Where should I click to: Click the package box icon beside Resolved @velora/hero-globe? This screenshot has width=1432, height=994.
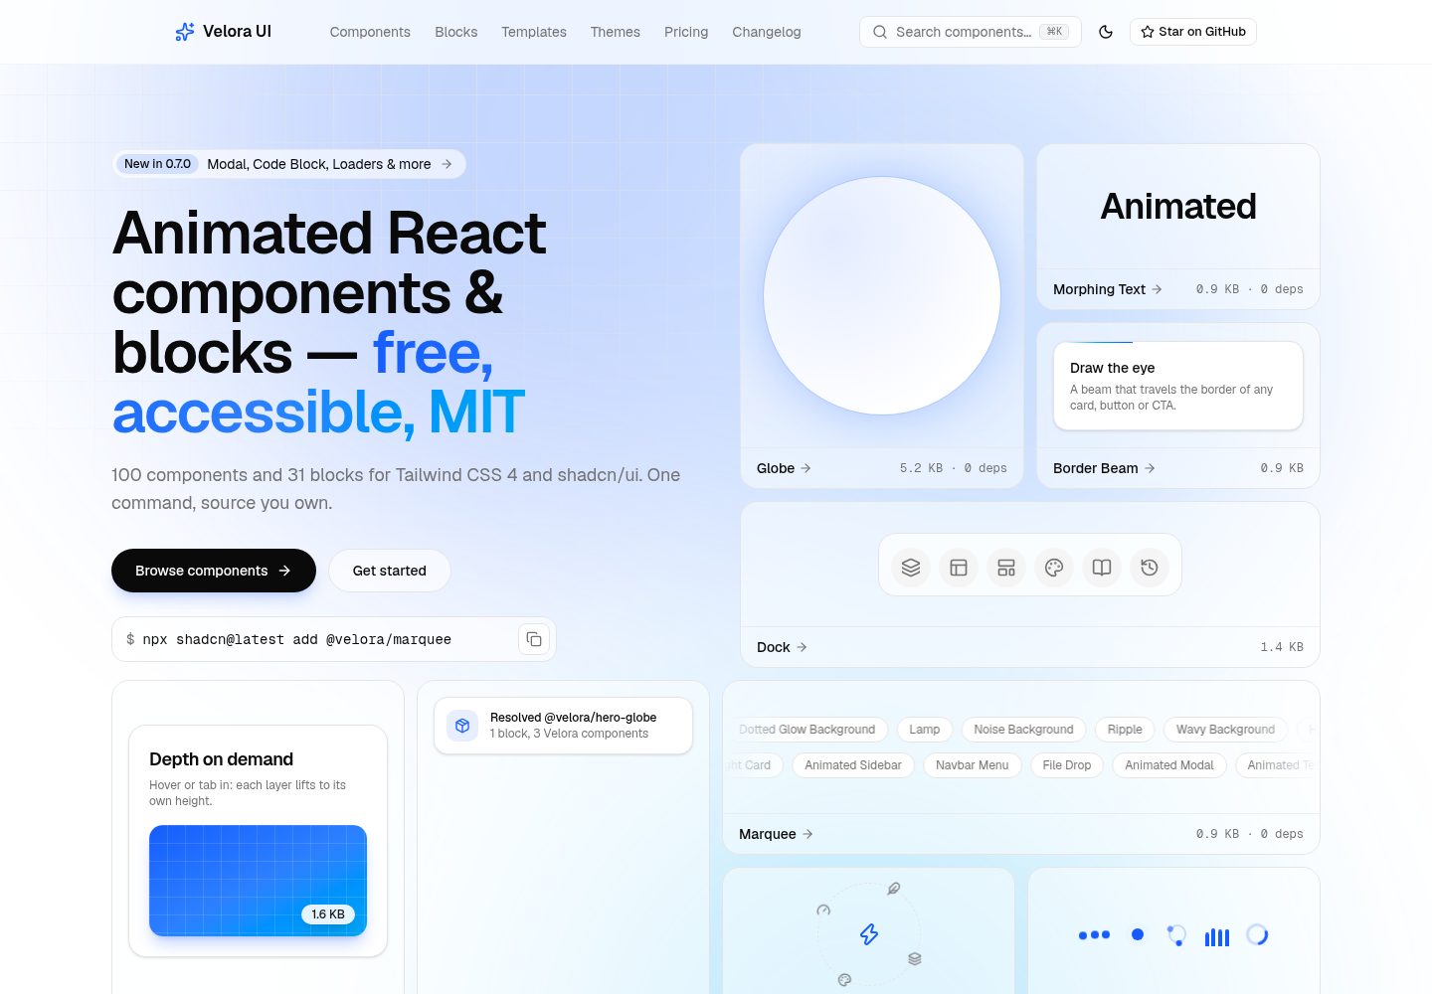pos(462,726)
